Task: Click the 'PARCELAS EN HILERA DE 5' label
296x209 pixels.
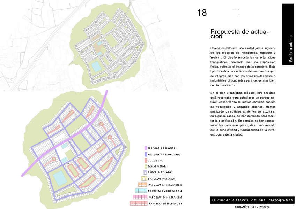Action: click(165, 197)
